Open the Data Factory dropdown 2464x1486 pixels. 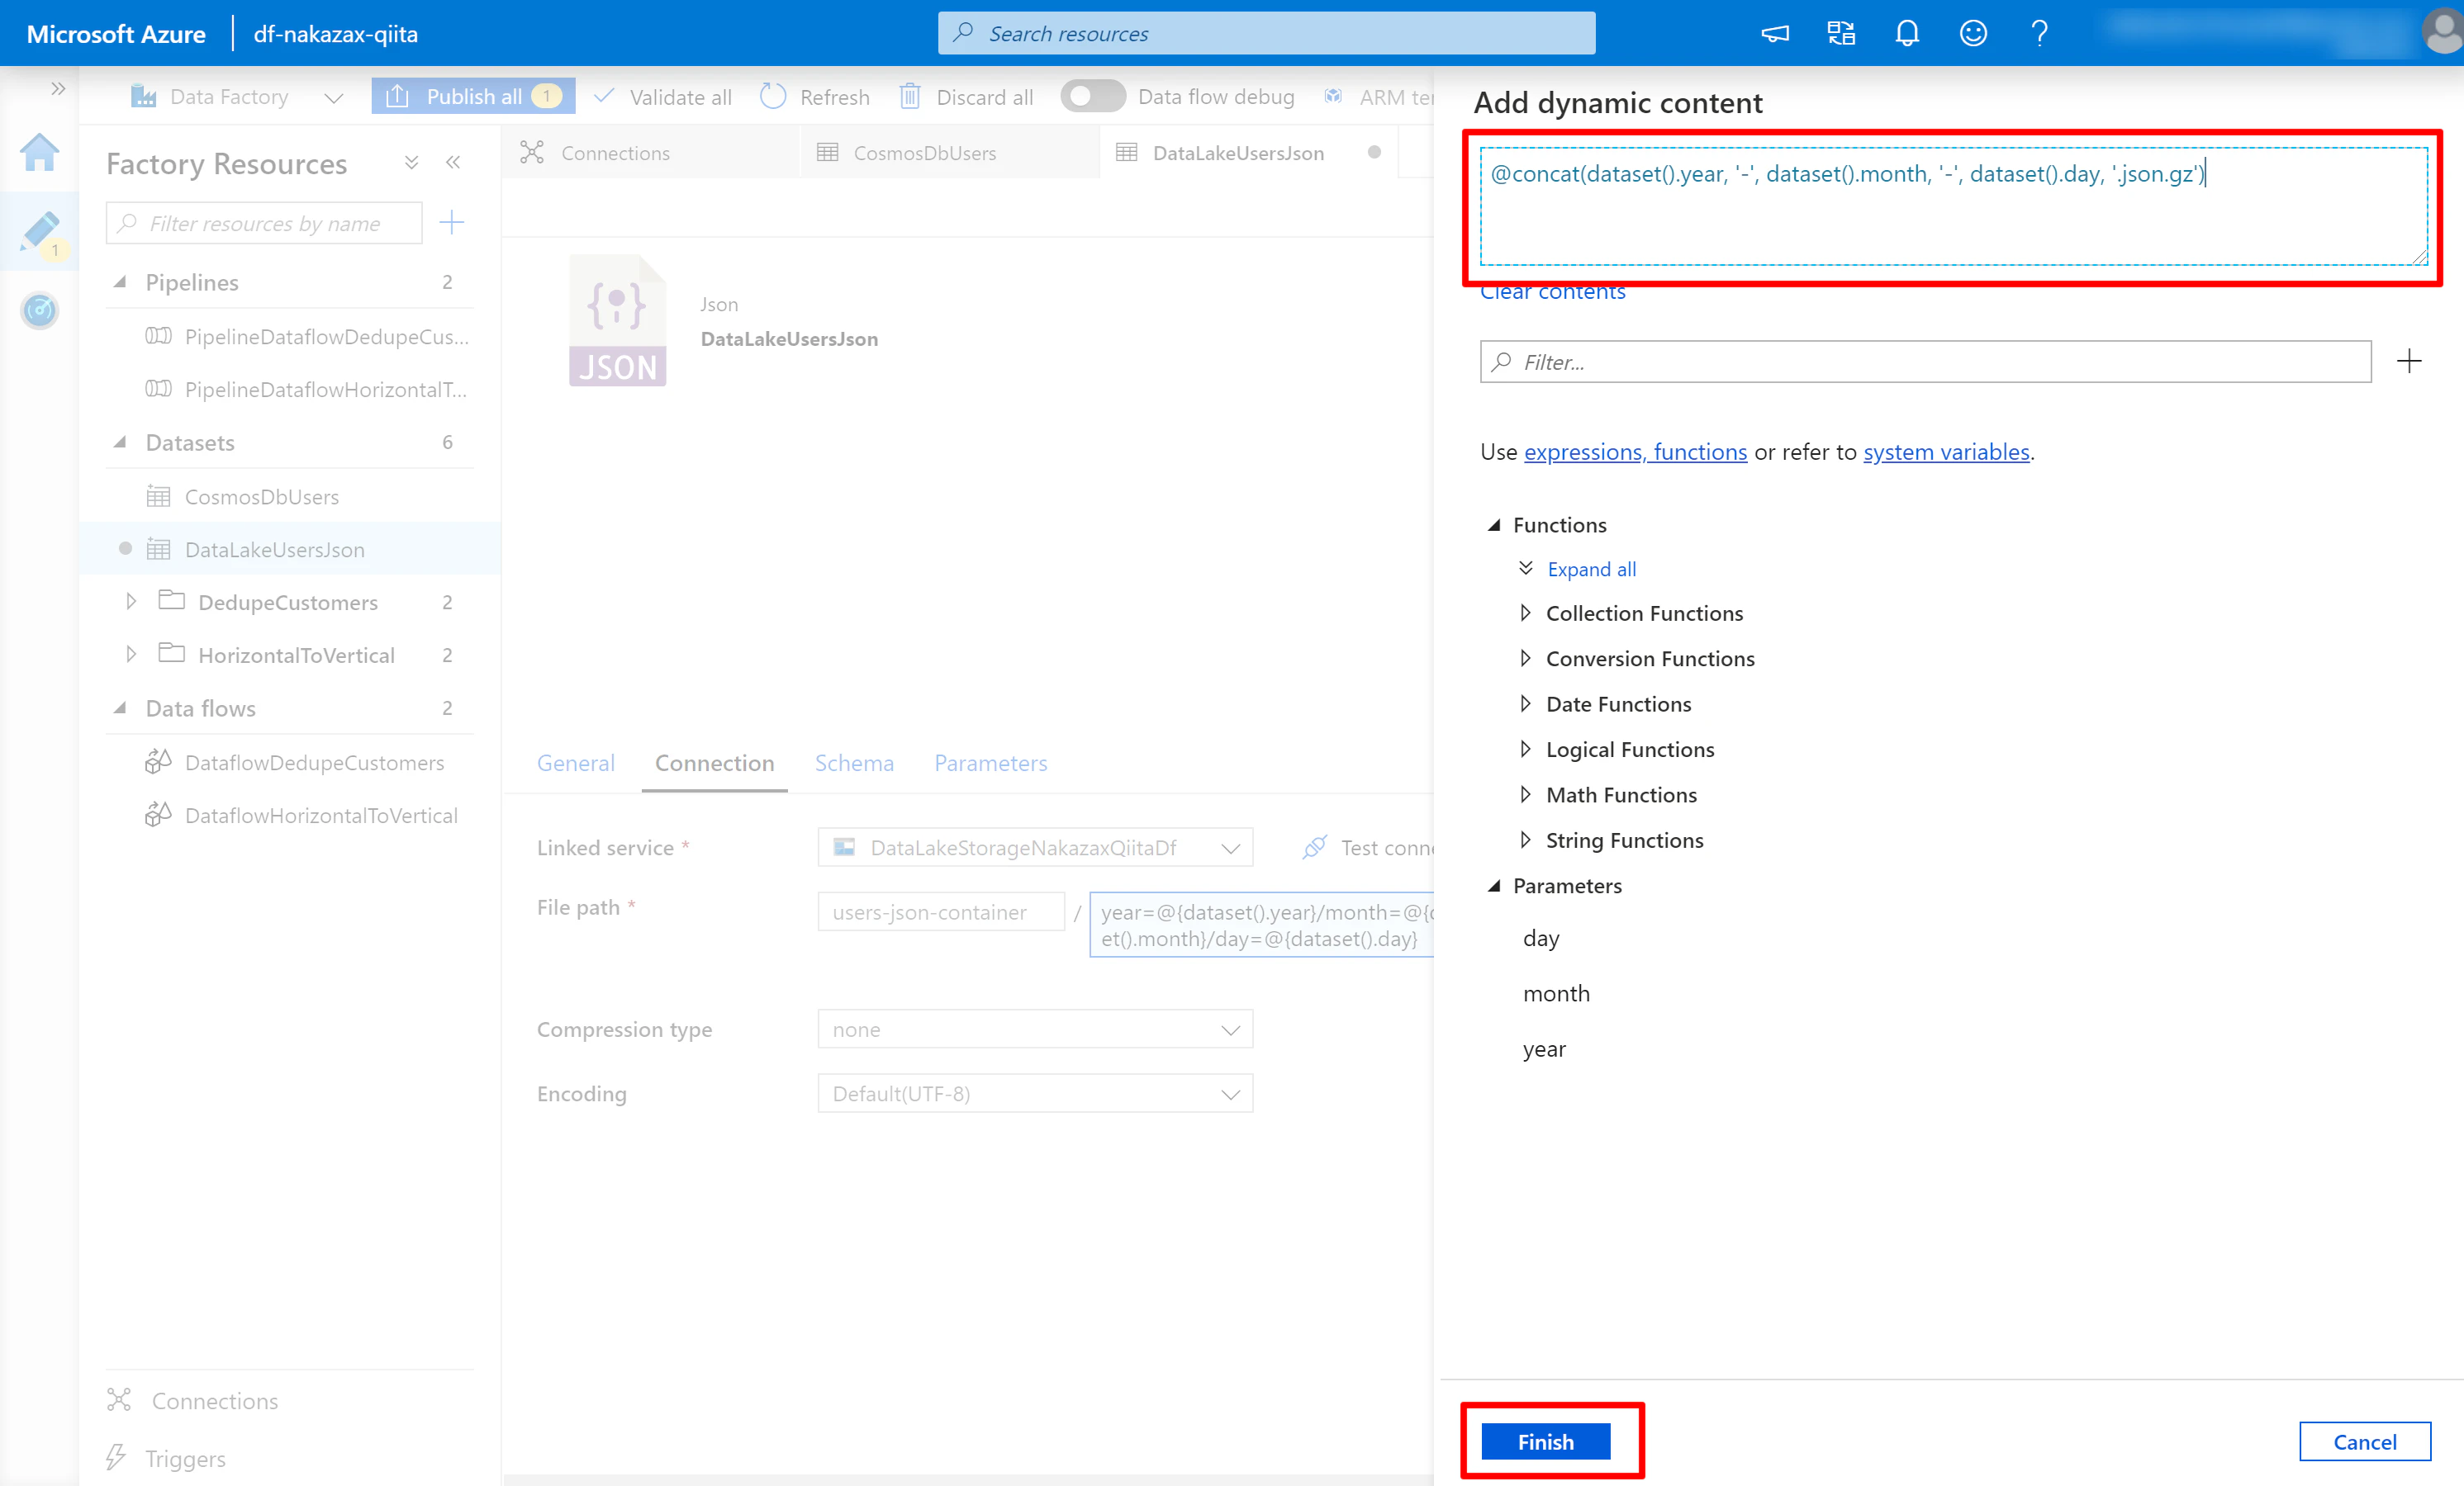pyautogui.click(x=237, y=97)
